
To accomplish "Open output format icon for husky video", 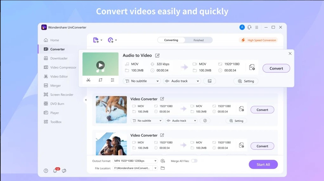I will click(x=241, y=109).
